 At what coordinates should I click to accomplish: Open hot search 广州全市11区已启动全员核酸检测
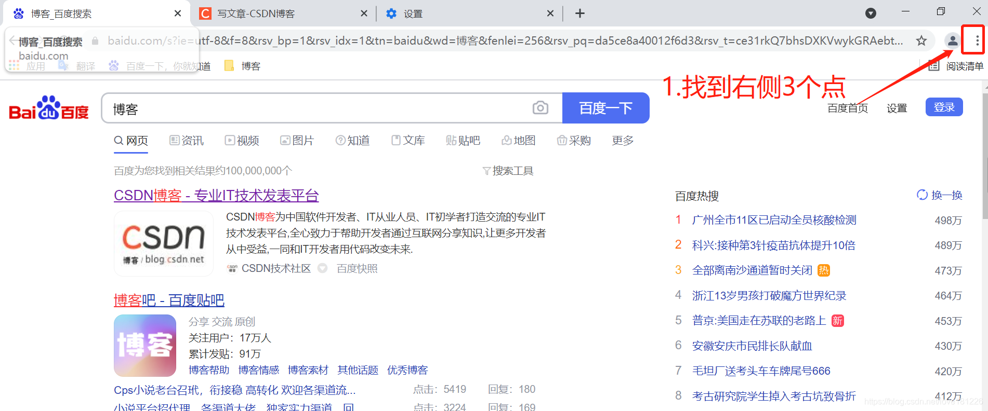point(774,220)
